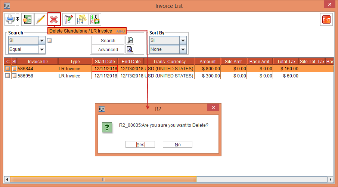
Task: Confirm deletion with the Yes button
Action: click(x=140, y=145)
